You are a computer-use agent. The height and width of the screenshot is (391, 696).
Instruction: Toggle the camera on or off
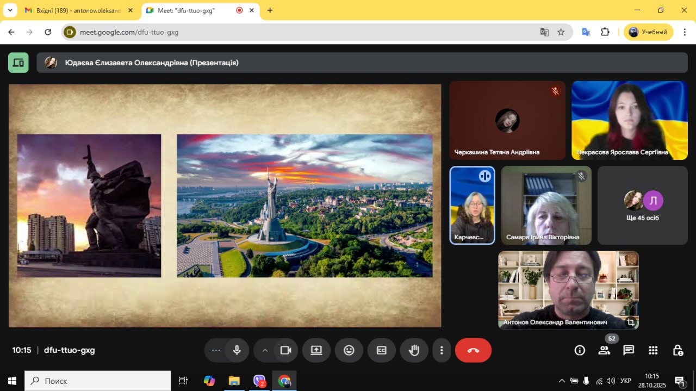click(x=285, y=350)
